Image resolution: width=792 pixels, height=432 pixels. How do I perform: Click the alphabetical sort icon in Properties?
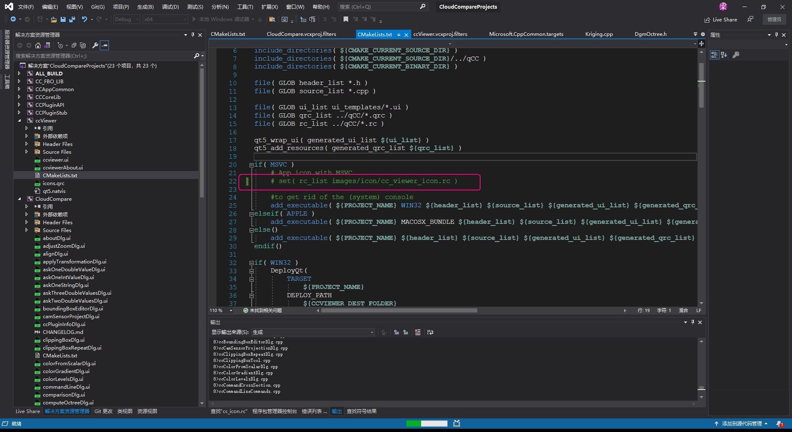724,55
